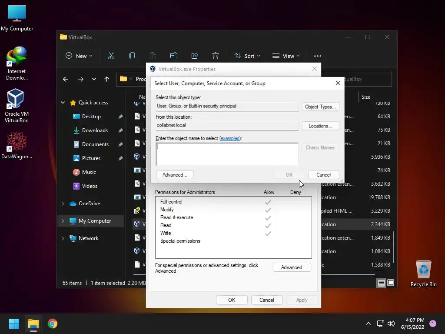Click the Locations... button
The width and height of the screenshot is (445, 334).
320,126
